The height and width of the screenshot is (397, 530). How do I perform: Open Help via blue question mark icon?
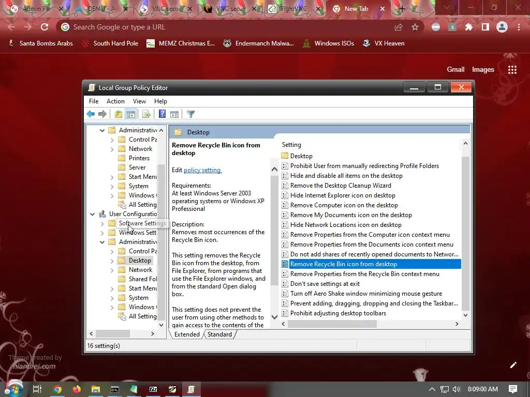point(162,114)
